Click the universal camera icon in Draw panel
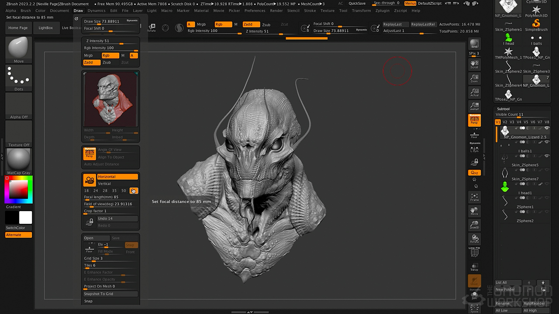The height and width of the screenshot is (314, 559). pos(90,180)
